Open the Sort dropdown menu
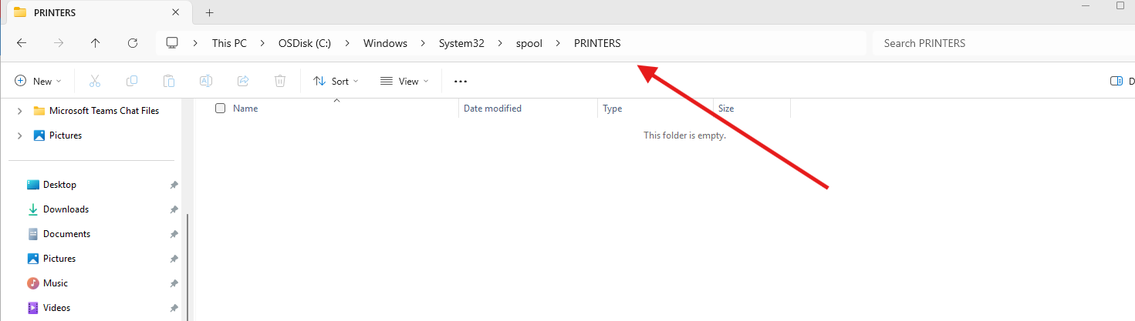The image size is (1135, 321). pos(336,81)
